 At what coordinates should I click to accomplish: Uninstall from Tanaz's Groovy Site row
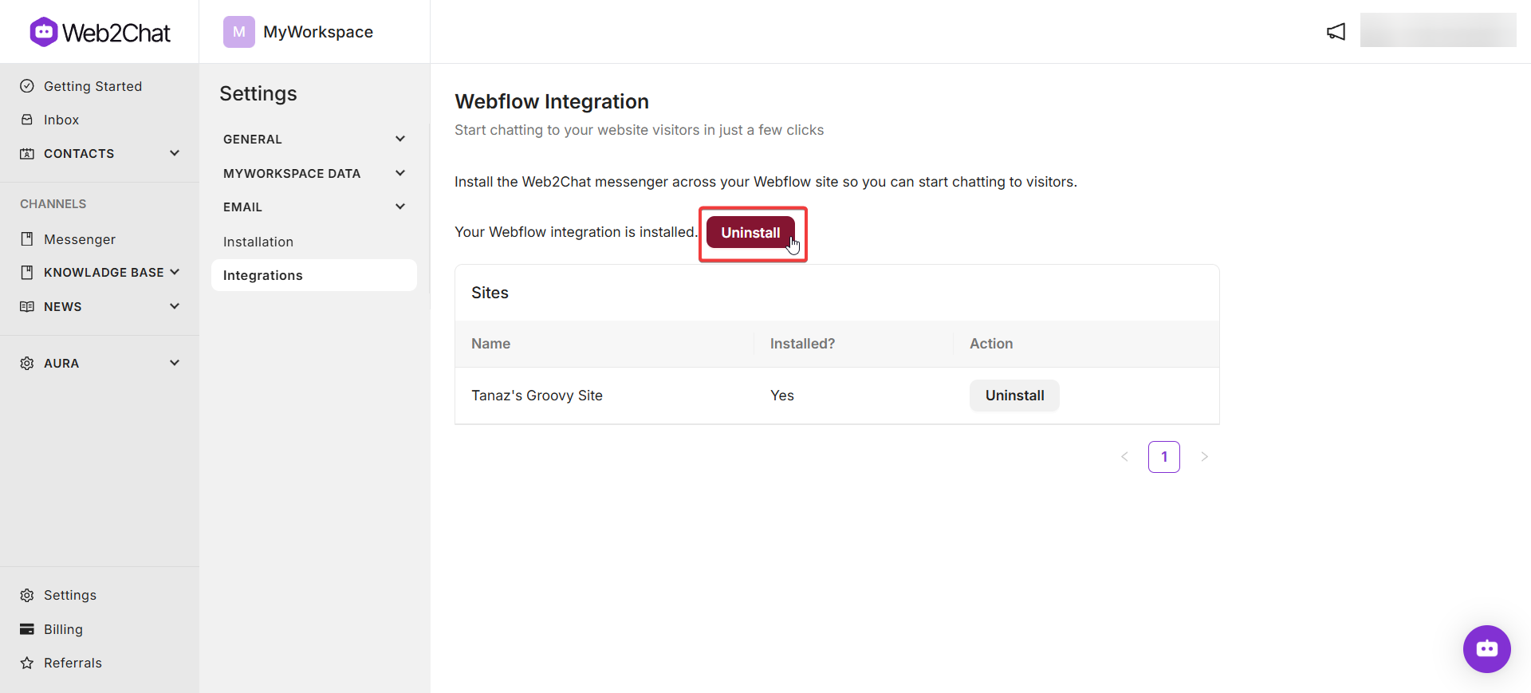(x=1014, y=396)
